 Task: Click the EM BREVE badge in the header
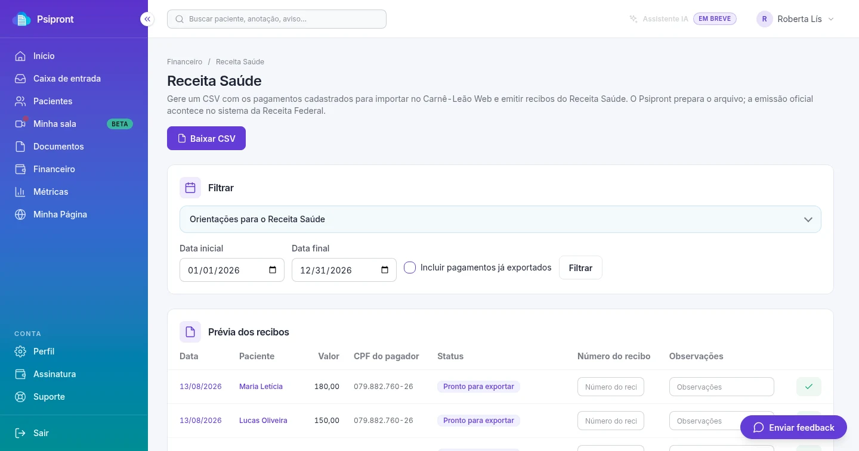coord(715,19)
